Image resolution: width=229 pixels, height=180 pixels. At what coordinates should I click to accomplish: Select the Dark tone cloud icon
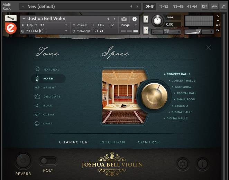coord(37,123)
